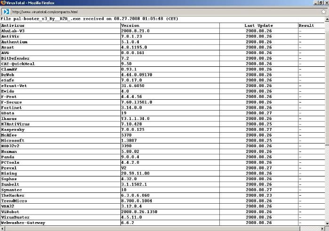This screenshot has width=329, height=231.
Task: Select the BitDefender row name
Action: (x=16, y=58)
